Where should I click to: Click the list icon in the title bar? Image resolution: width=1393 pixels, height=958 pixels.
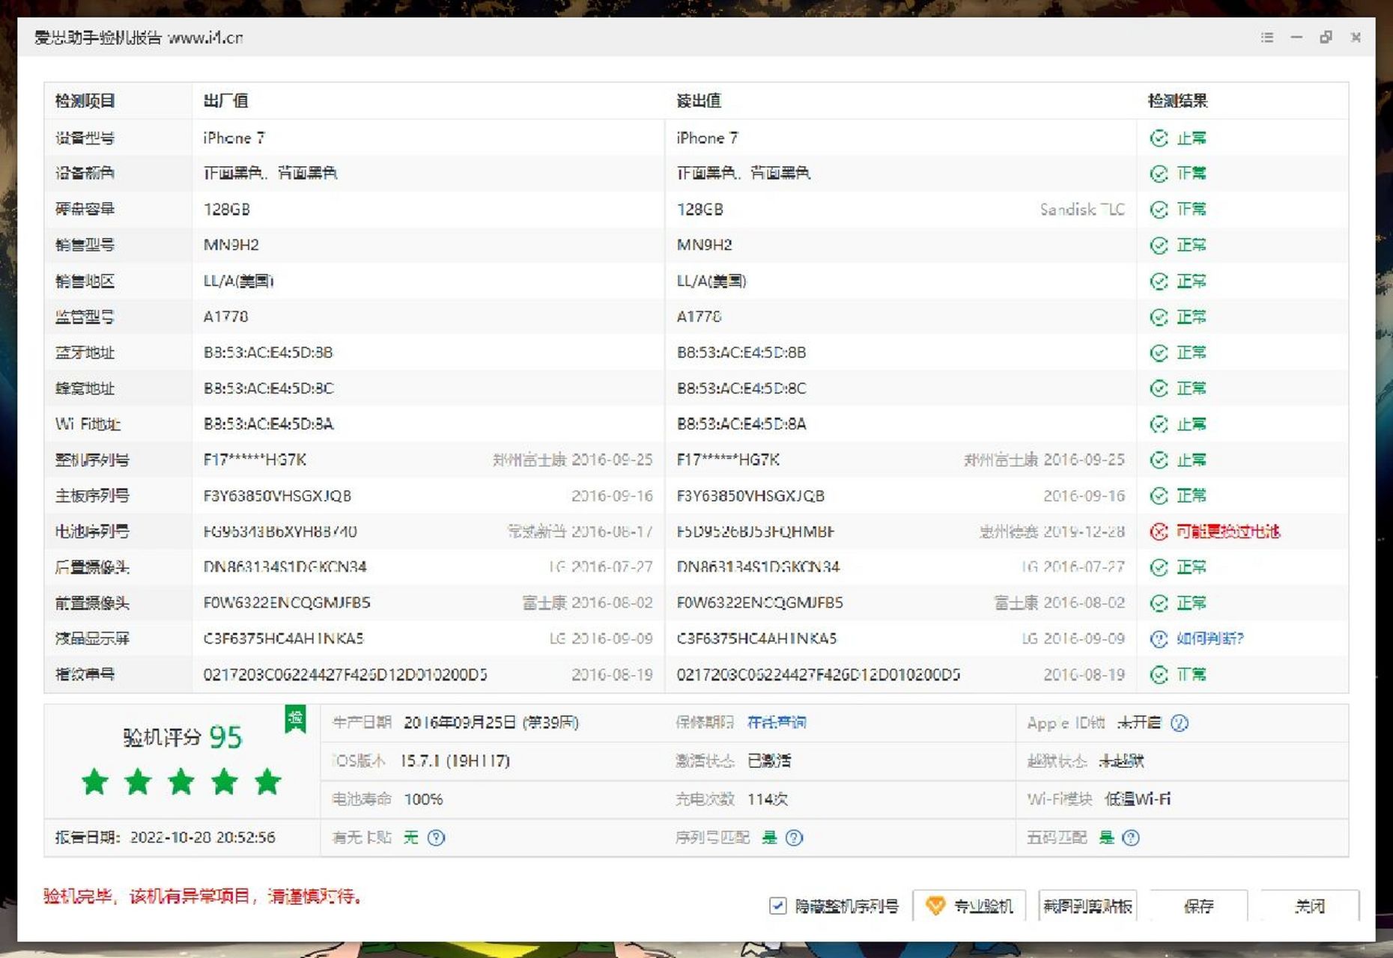pyautogui.click(x=1266, y=37)
